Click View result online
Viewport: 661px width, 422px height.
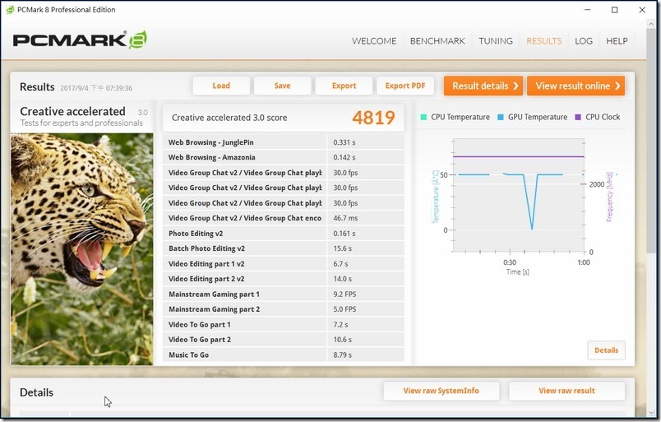pos(575,86)
